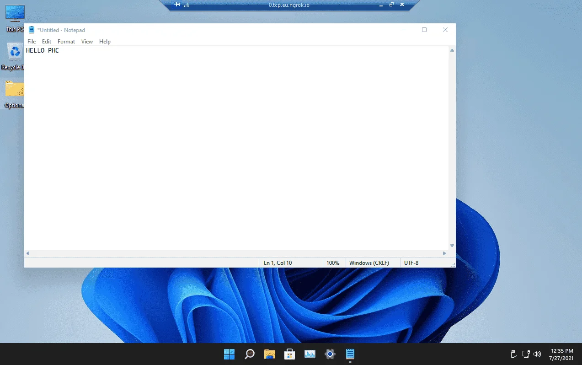This screenshot has height=365, width=582.
Task: Click the vertical scrollbar up arrow
Action: pos(452,50)
